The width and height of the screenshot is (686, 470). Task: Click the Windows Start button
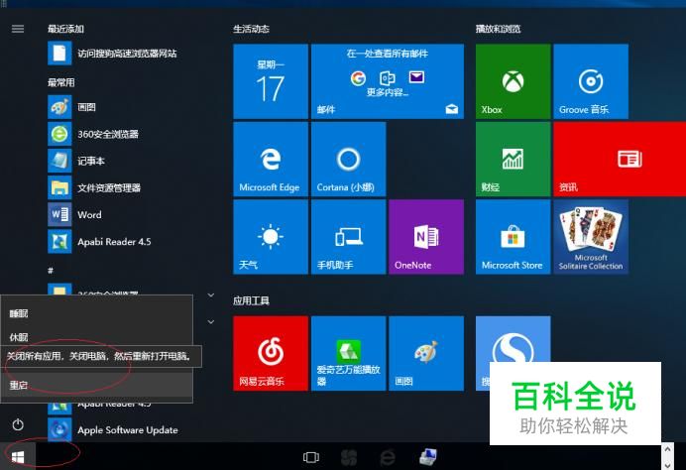click(18, 457)
